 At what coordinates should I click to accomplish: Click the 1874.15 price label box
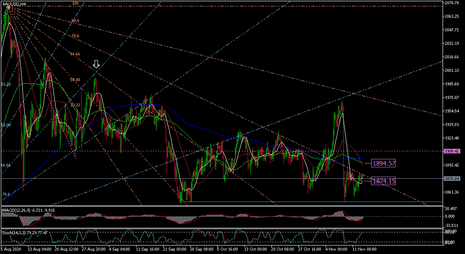pos(383,181)
